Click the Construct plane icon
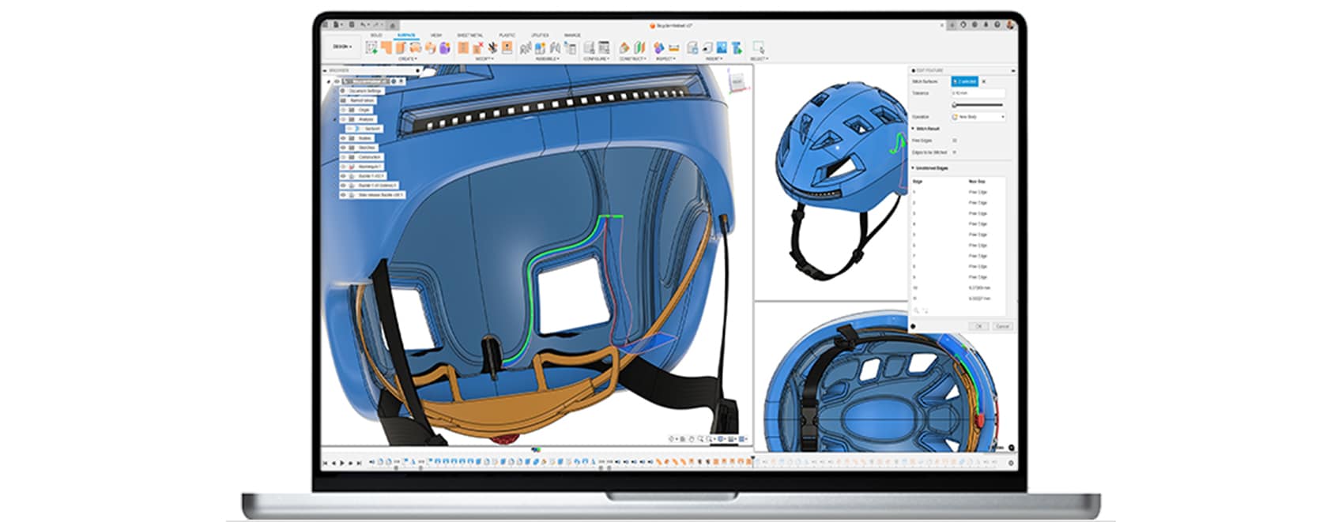Viewport: 1342px width, 522px height. coord(624,48)
